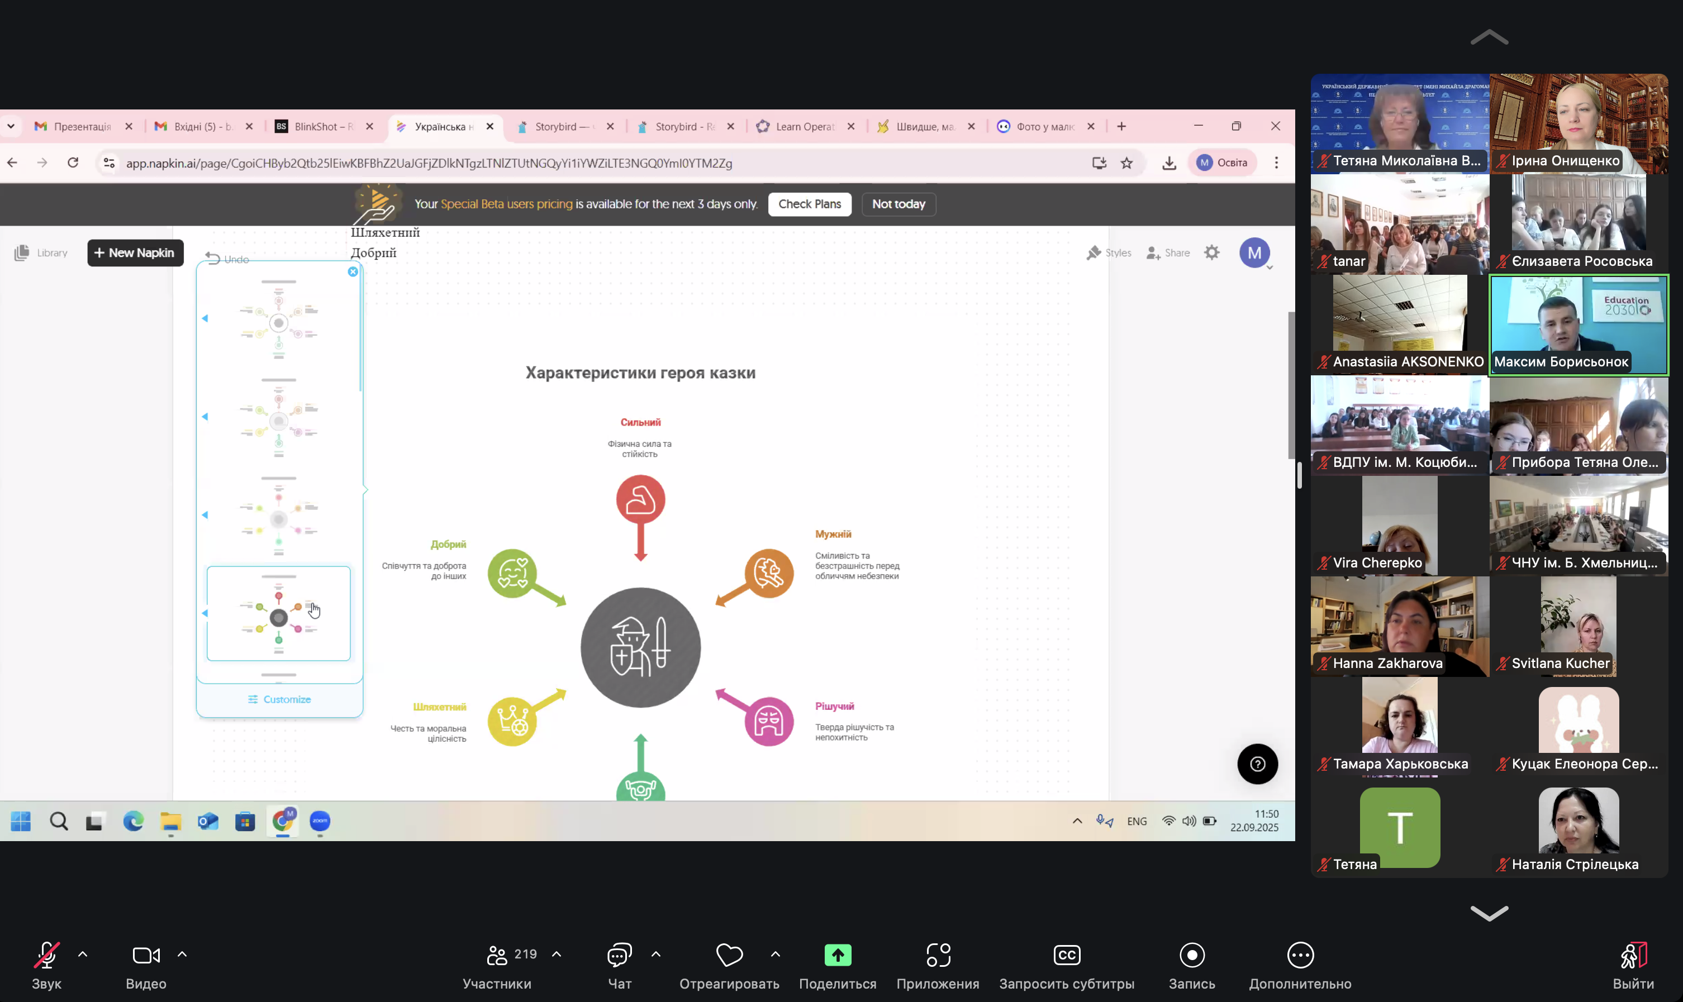Switch to the BlinkShot browser tab
The image size is (1683, 1002).
316,126
